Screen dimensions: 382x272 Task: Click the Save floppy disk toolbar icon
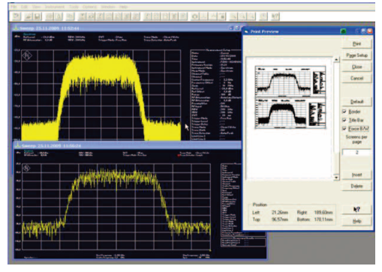click(38, 16)
